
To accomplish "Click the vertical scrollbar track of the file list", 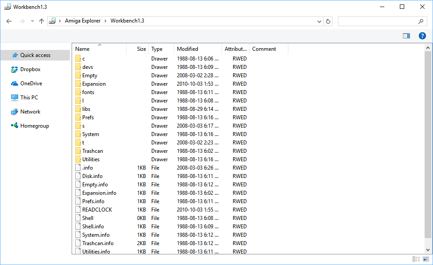I will (428, 149).
